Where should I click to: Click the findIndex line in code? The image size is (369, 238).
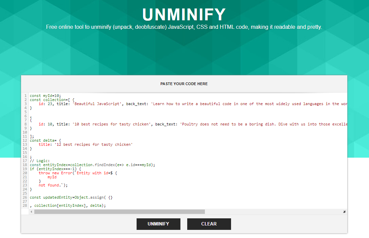click(x=92, y=165)
